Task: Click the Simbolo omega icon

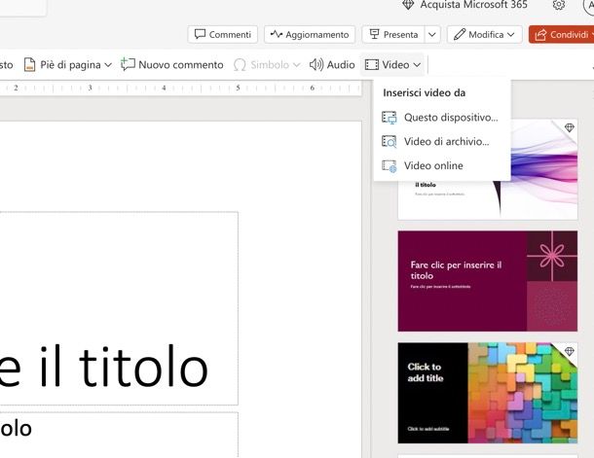Action: point(240,65)
